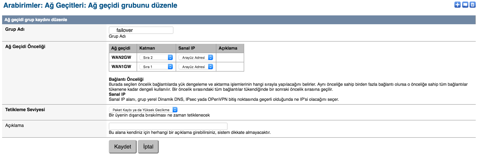Click the document page icon
479x155 pixels.
473,4
